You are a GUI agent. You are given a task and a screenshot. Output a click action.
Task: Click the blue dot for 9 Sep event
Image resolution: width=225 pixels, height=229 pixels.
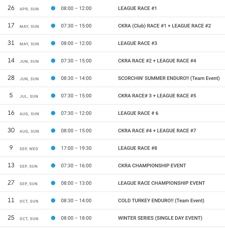coord(53,148)
